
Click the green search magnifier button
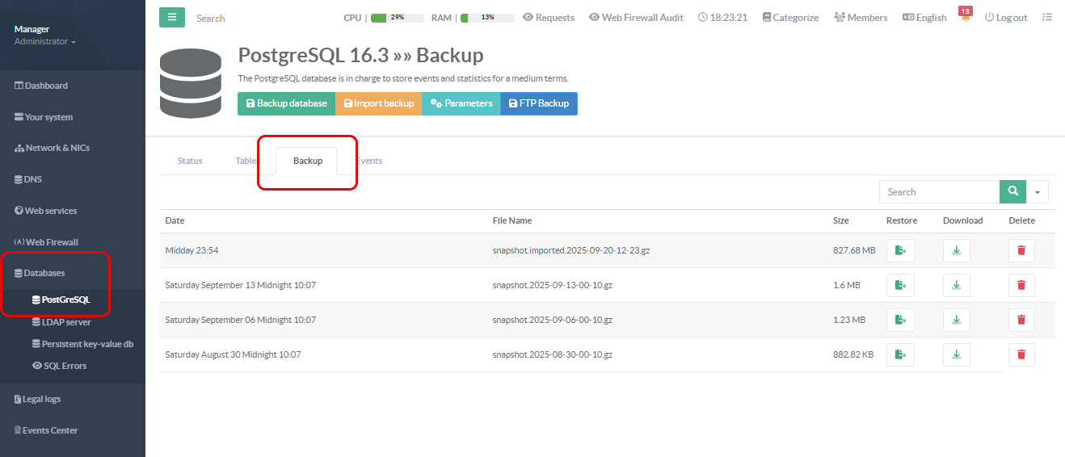coord(1012,192)
